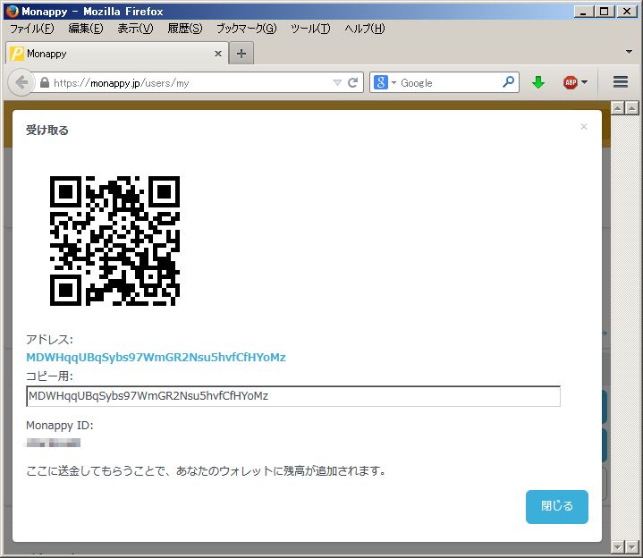The width and height of the screenshot is (643, 558).
Task: Open the 編集(E) menu
Action: point(85,29)
